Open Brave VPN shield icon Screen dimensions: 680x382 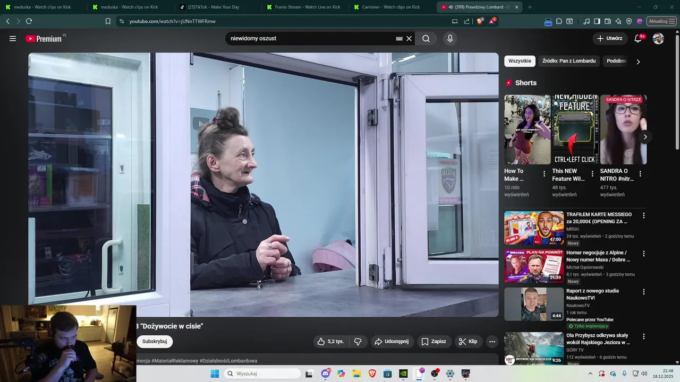pyautogui.click(x=629, y=21)
